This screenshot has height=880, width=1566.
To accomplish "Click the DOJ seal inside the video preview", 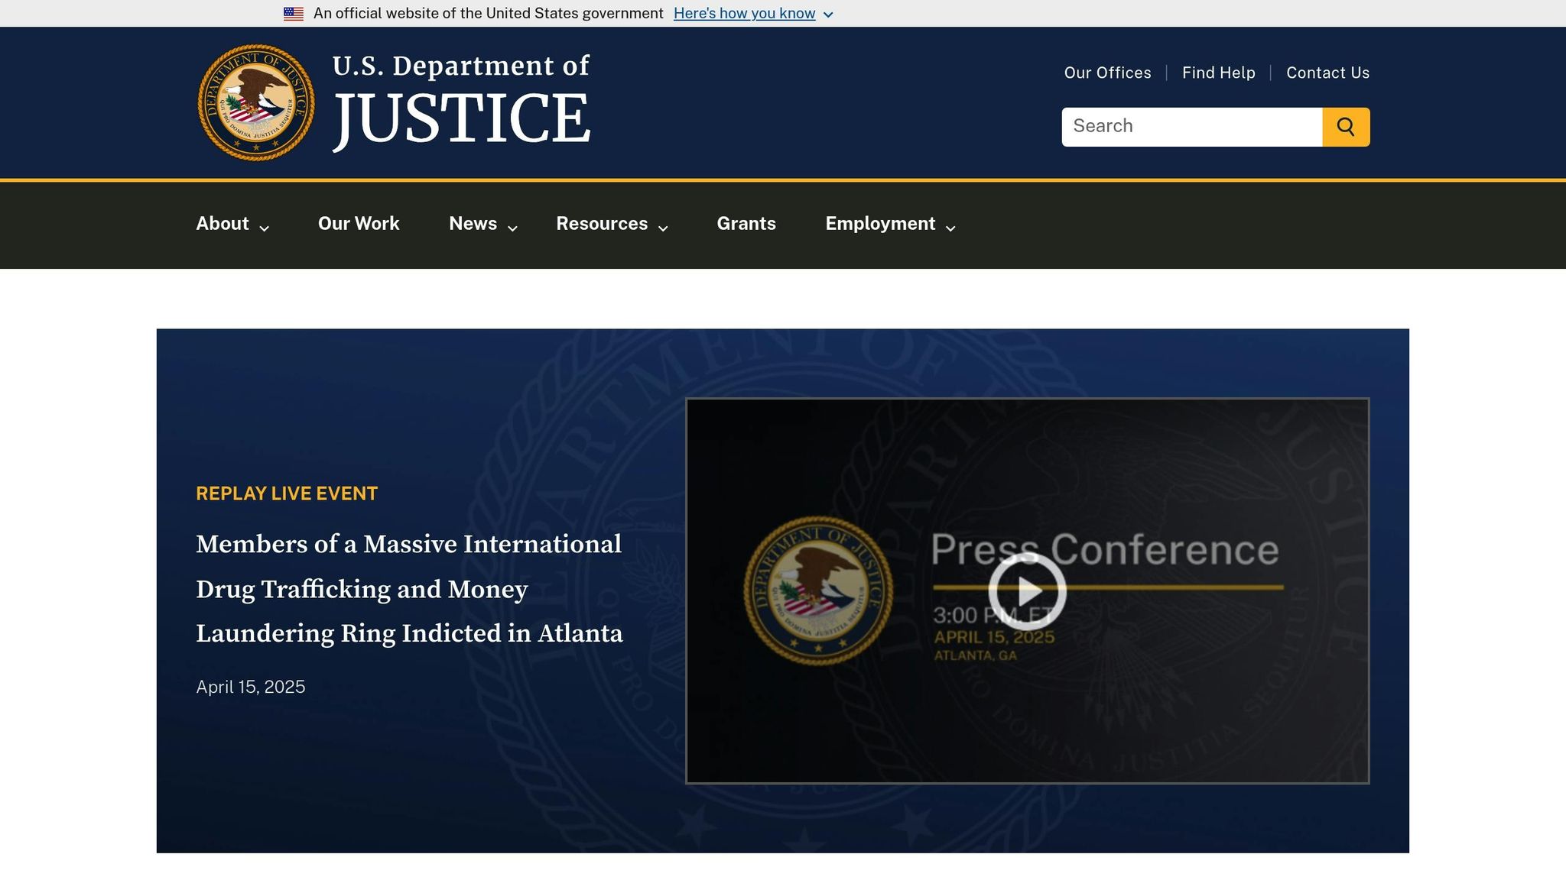I will point(820,590).
